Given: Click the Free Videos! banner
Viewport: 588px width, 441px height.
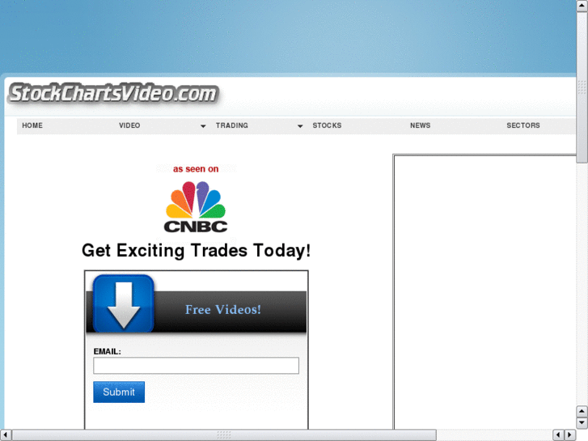Looking at the screenshot, I should pos(197,310).
